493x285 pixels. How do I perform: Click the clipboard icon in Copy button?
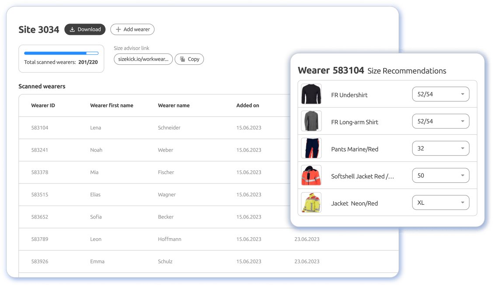182,59
